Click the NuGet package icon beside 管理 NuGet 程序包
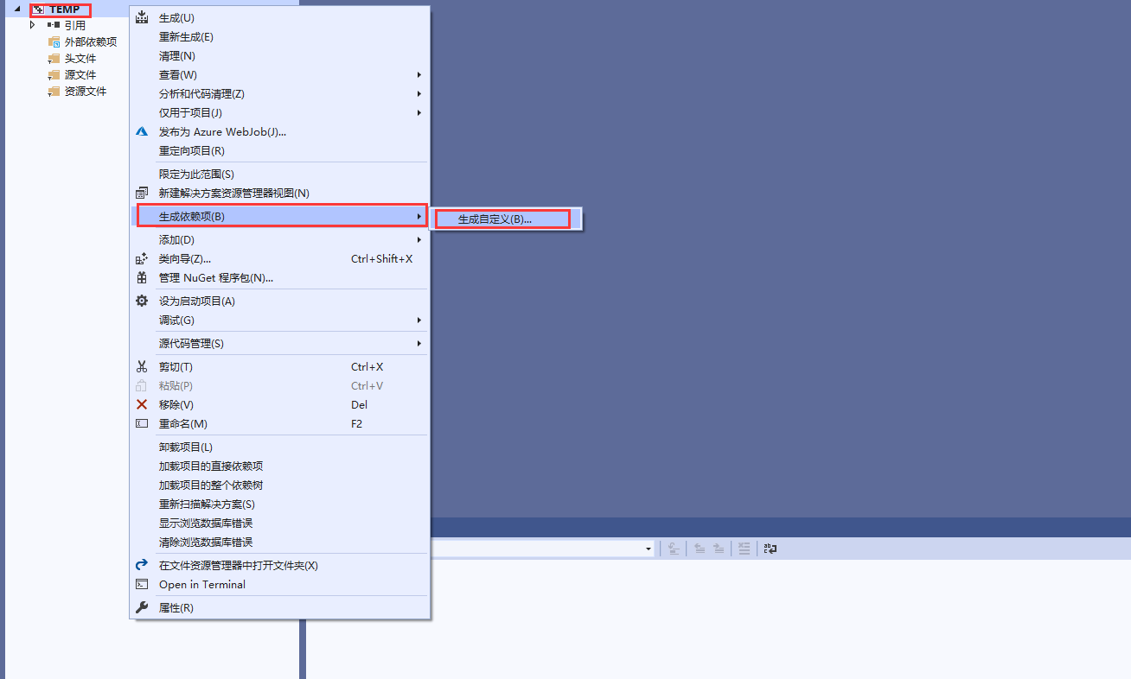 click(x=142, y=277)
